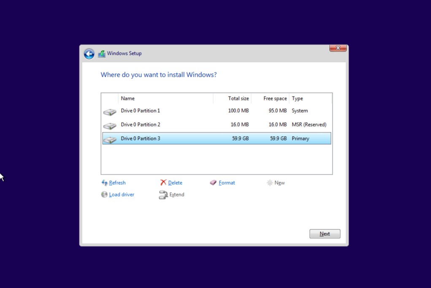Click the Refresh icon with blue arrows
The image size is (431, 288).
pos(104,183)
